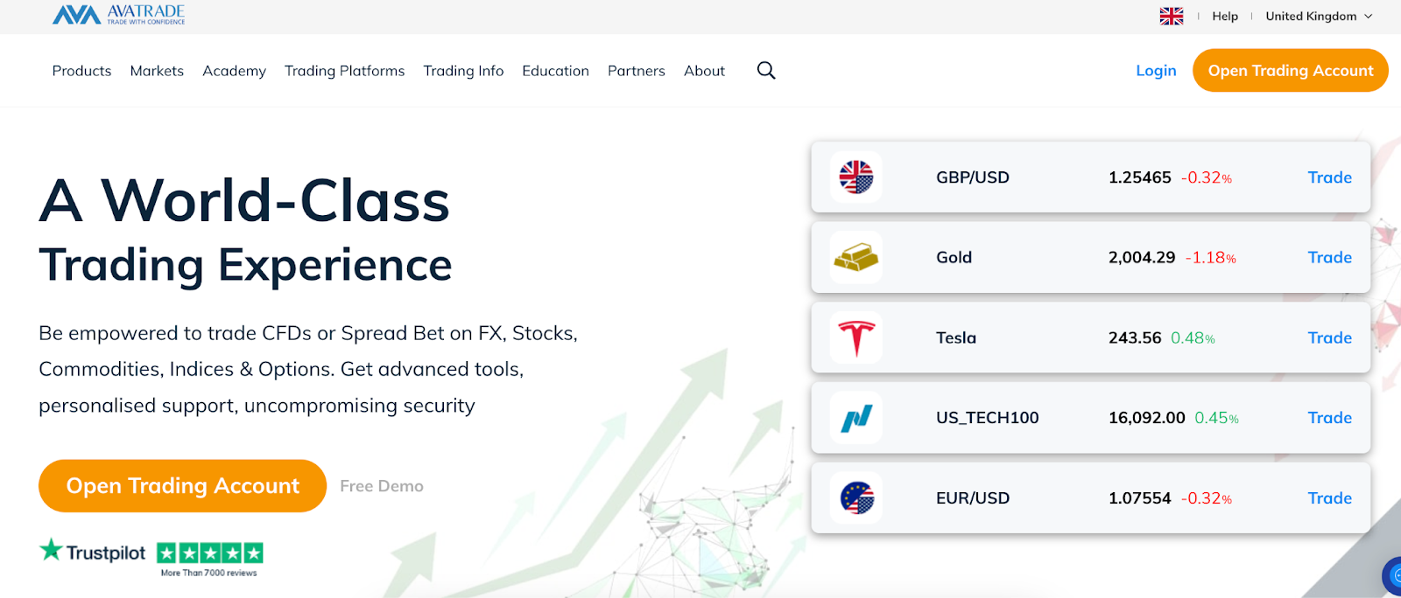1401x598 pixels.
Task: Expand the United Kingdom country dropdown
Action: click(1319, 16)
